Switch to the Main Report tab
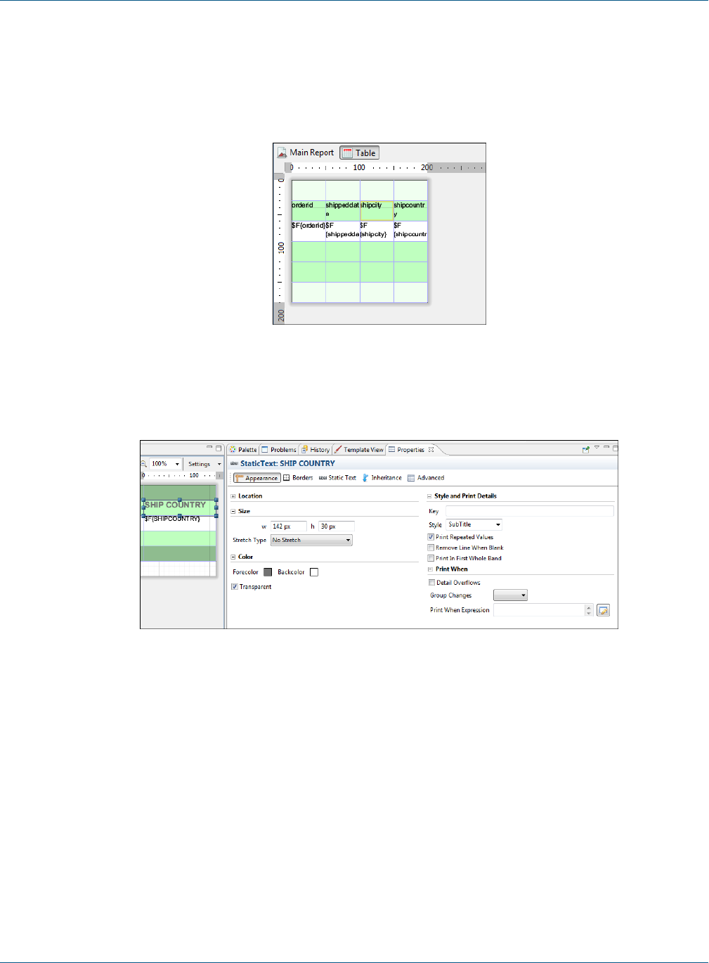The width and height of the screenshot is (709, 963). tap(306, 153)
